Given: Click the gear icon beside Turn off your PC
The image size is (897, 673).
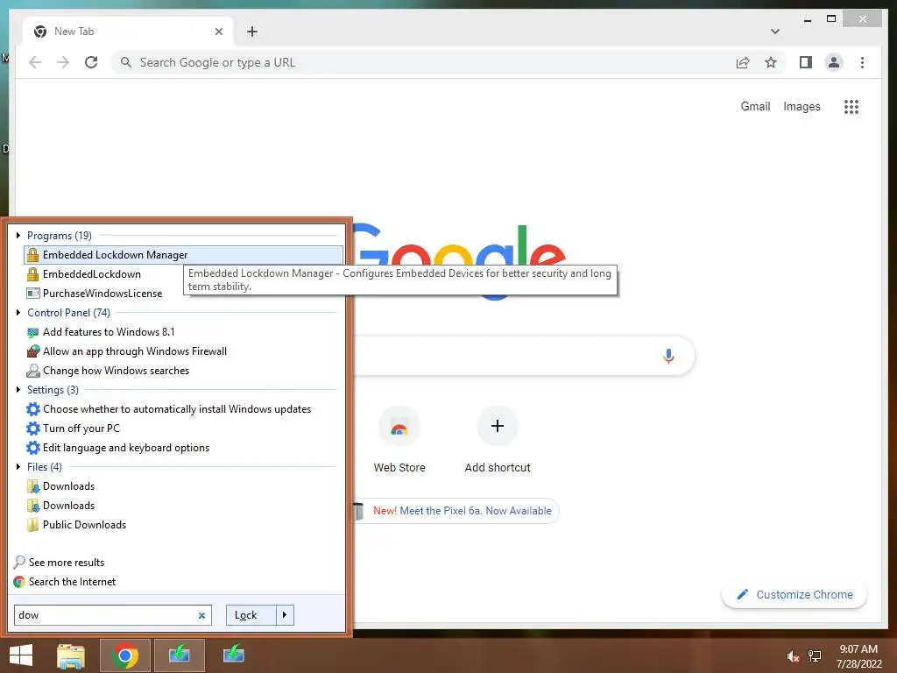Looking at the screenshot, I should pyautogui.click(x=33, y=429).
